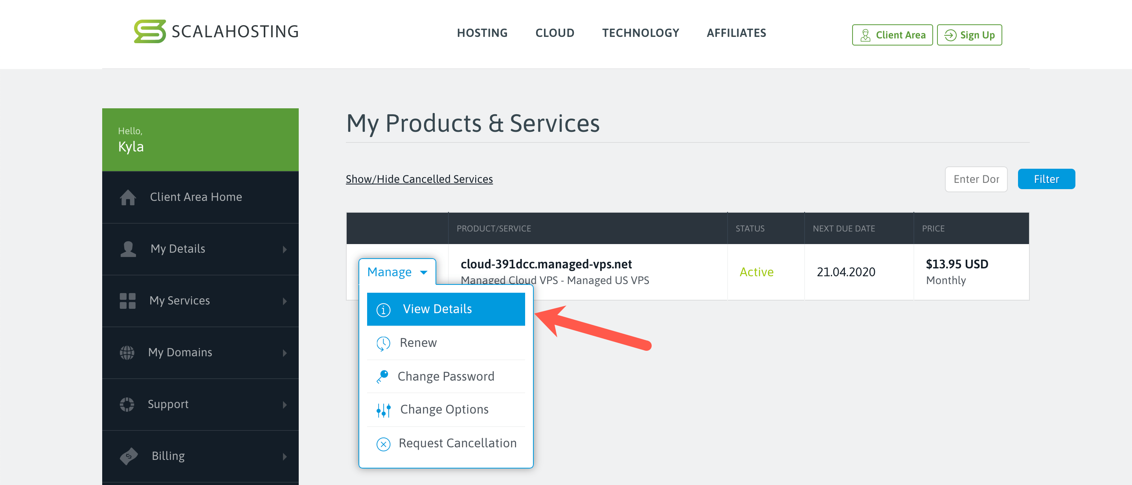Click the lifebuoy icon beside Support
The image size is (1132, 485).
pos(127,404)
